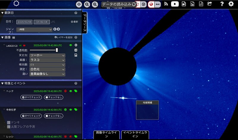Open help for the 観測日 section
Image resolution: width=238 pixels, height=140 pixels.
pos(76,13)
